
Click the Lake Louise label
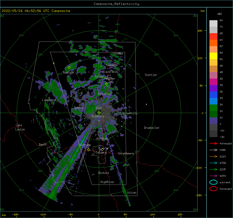20,127
